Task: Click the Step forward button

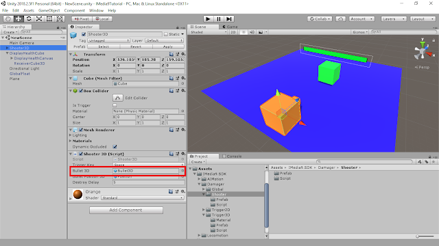Action: pyautogui.click(x=229, y=19)
